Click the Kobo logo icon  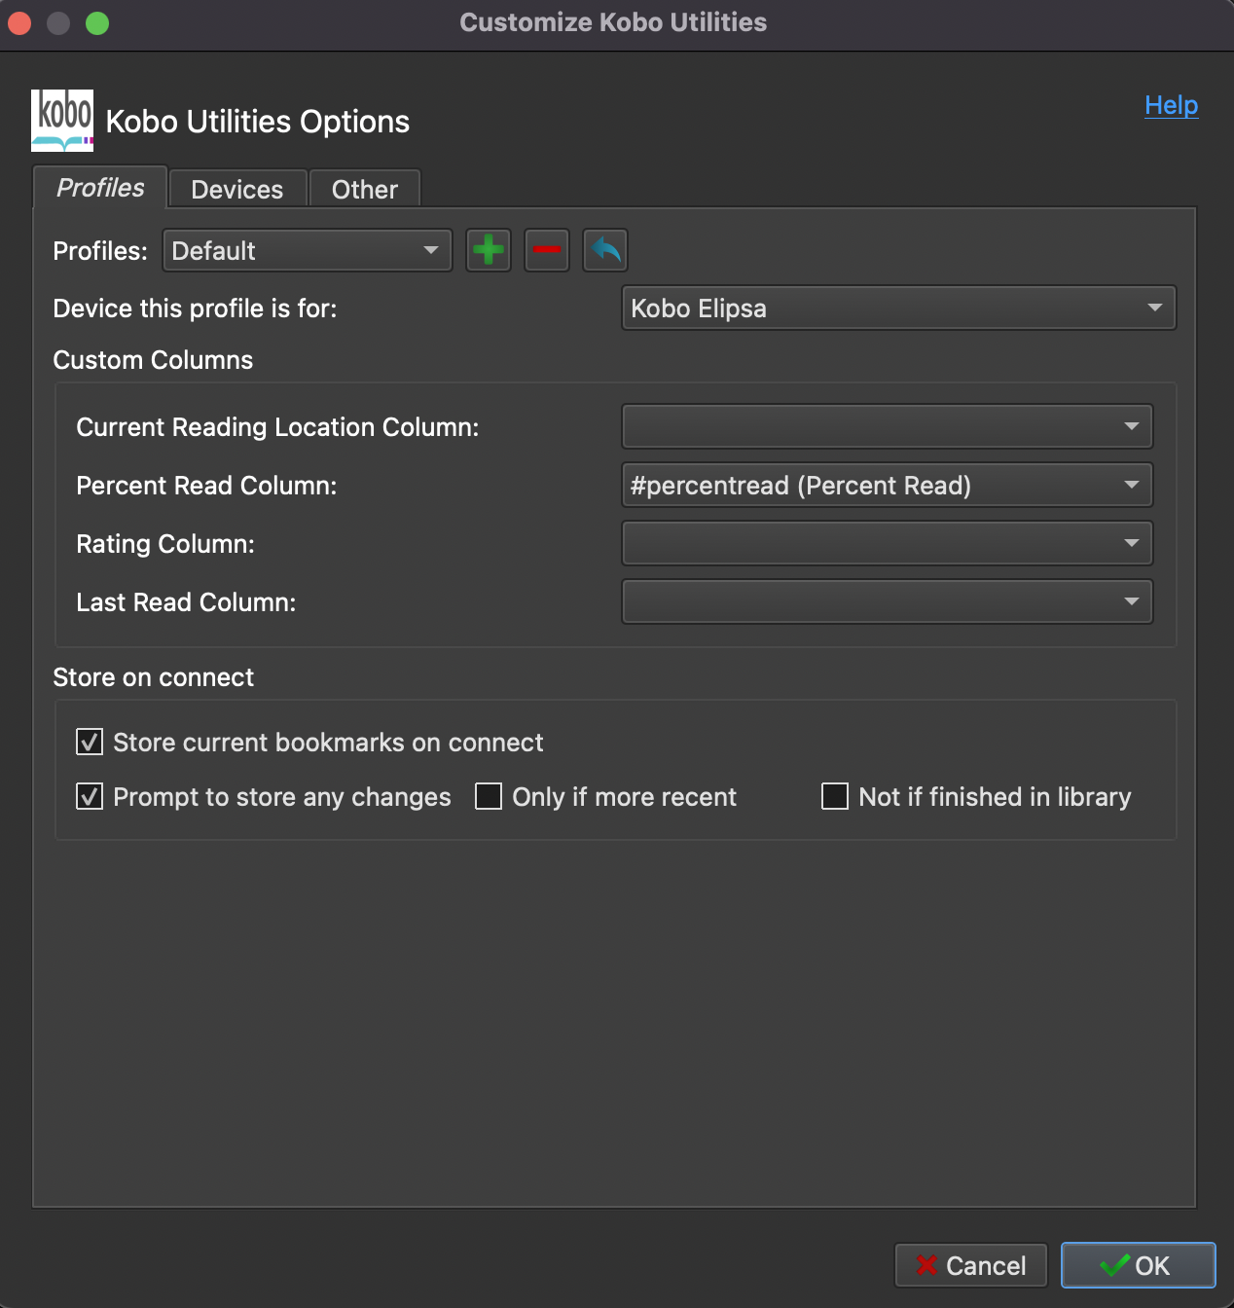pos(62,121)
